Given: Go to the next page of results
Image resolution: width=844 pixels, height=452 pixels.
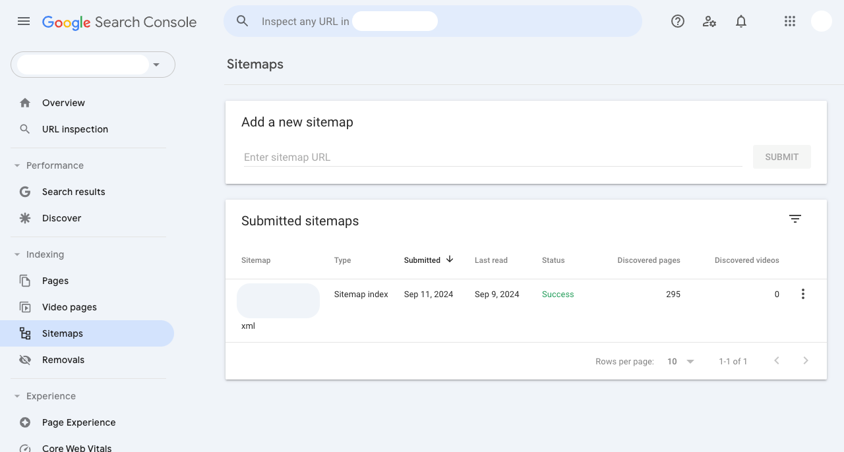Looking at the screenshot, I should click(806, 360).
